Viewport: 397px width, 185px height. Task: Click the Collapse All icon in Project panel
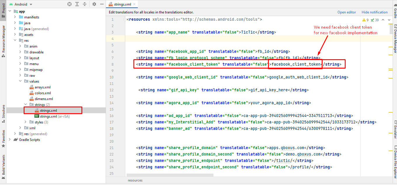(x=85, y=4)
